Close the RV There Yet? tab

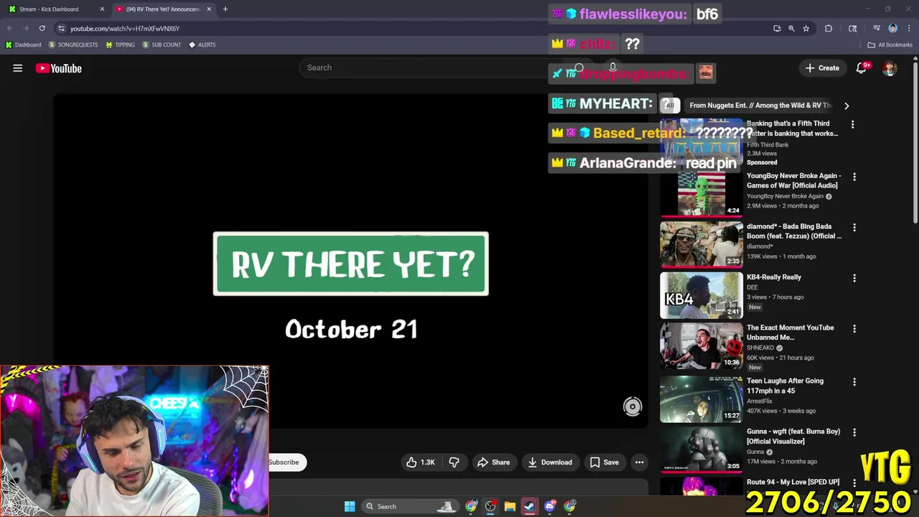click(x=209, y=9)
